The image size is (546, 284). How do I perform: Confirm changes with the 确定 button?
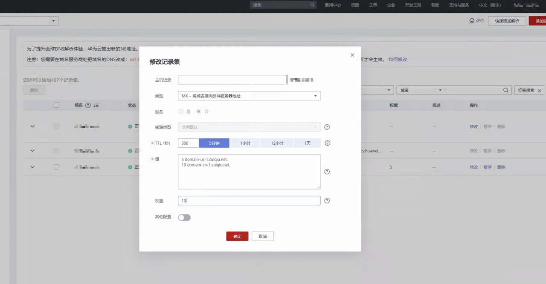(x=237, y=236)
